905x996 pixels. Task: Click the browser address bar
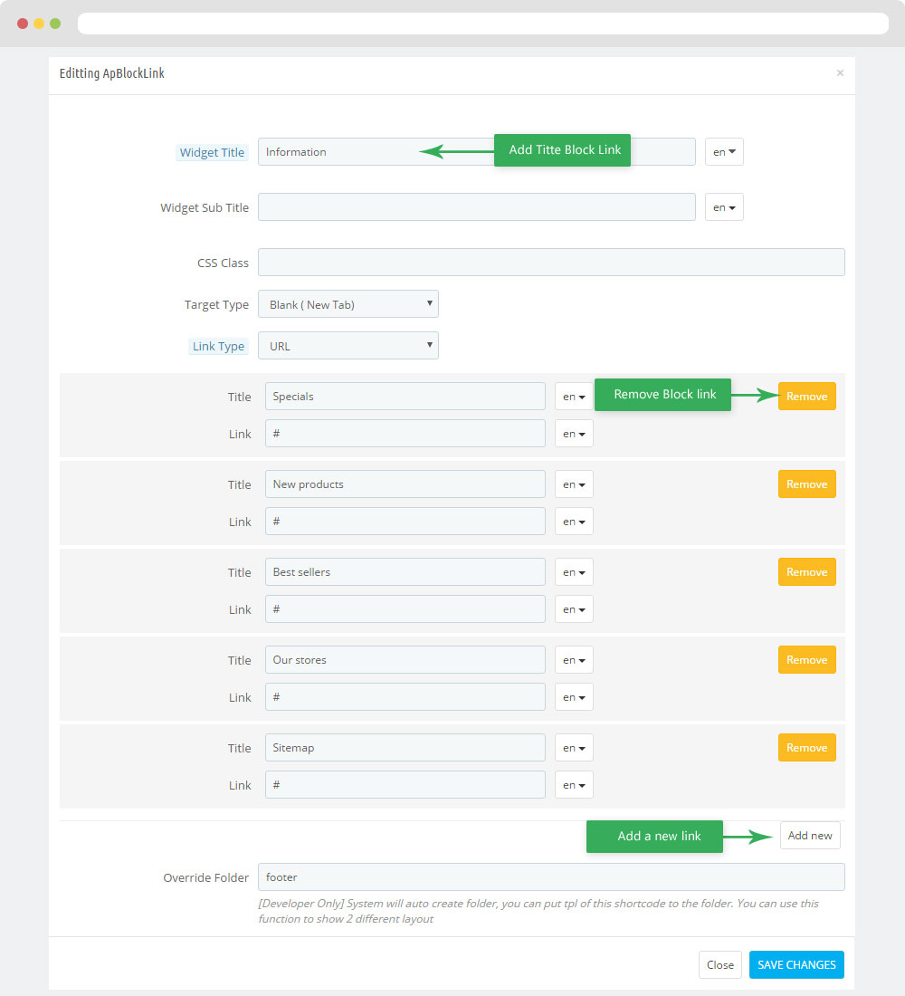482,24
